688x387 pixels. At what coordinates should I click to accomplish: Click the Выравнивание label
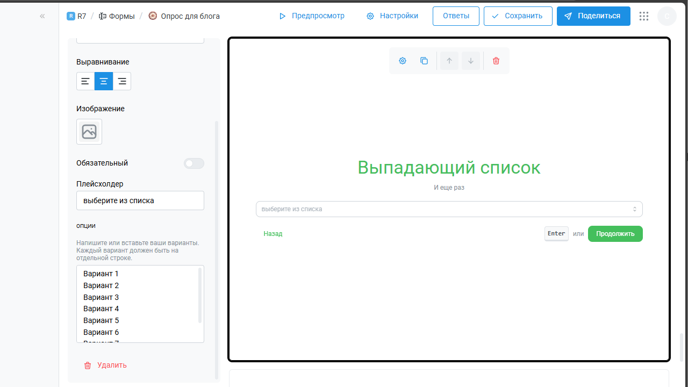tap(103, 62)
